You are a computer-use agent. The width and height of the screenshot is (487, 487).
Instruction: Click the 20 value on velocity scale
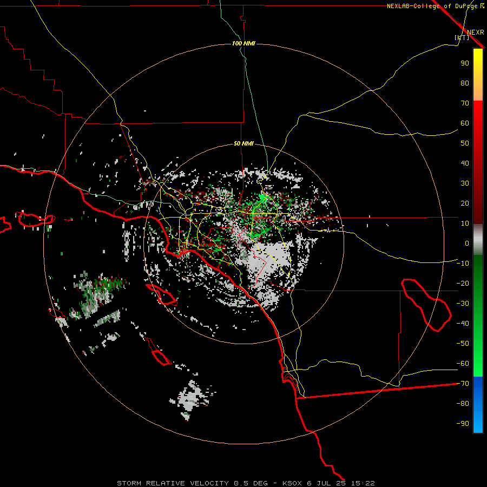[x=465, y=203]
